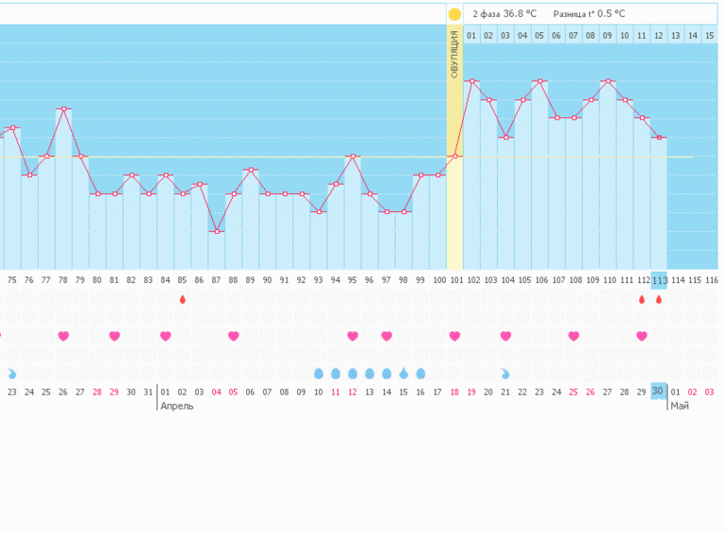Select the highlighted date 30 in April
The width and height of the screenshot is (726, 533).
[658, 391]
